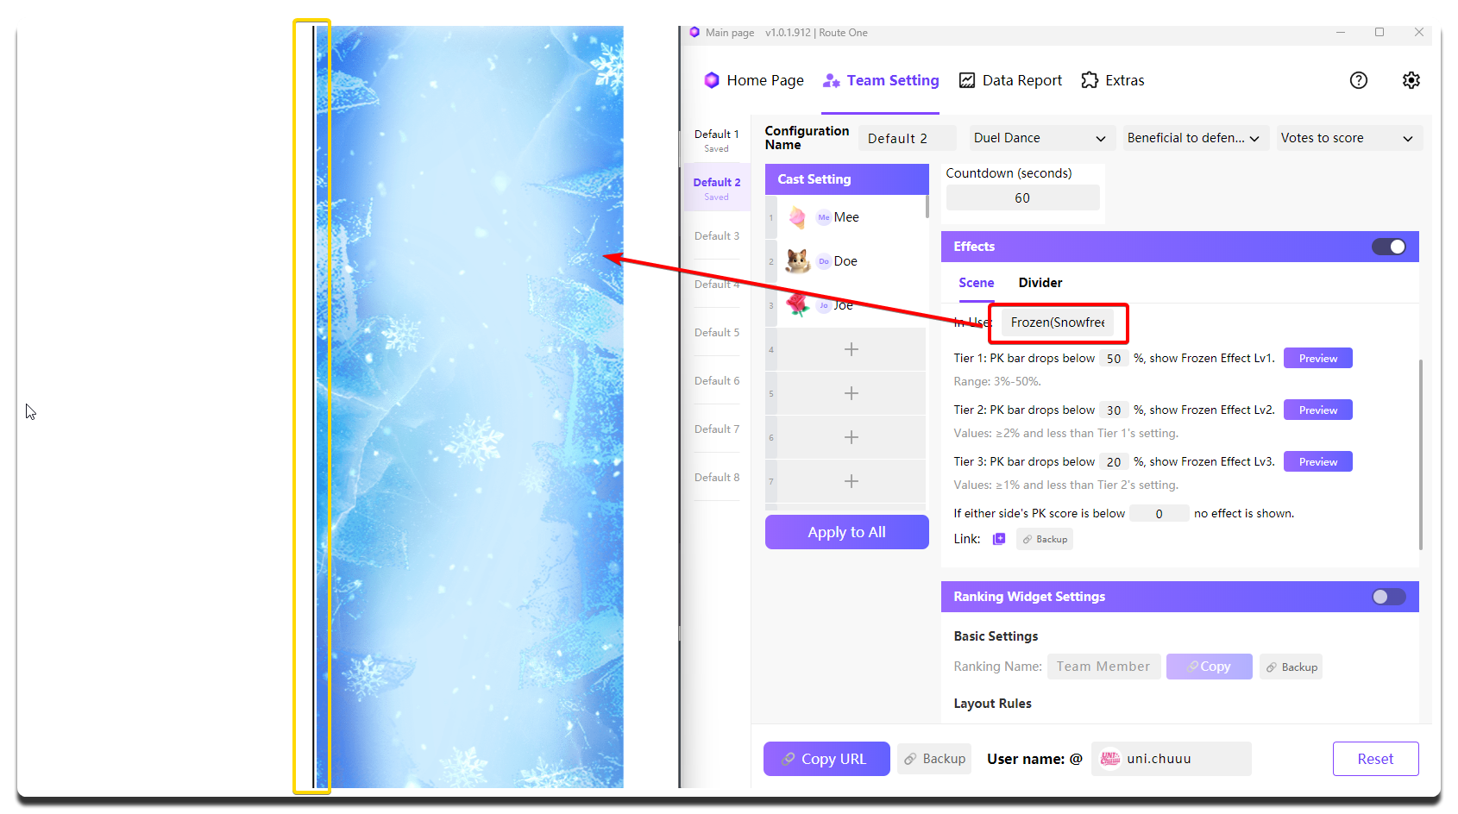
Task: Preview the Tier 1 Frozen Effect
Action: tap(1317, 359)
